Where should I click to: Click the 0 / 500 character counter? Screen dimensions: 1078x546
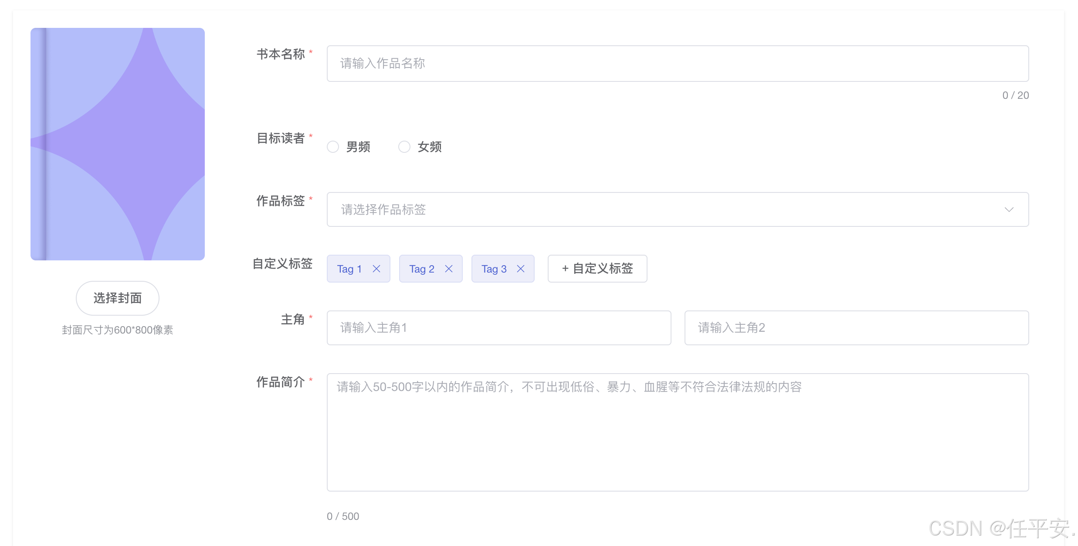point(343,516)
